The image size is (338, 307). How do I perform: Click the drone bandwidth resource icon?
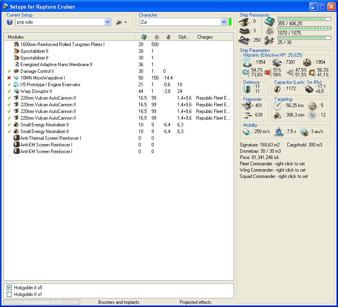(270, 41)
